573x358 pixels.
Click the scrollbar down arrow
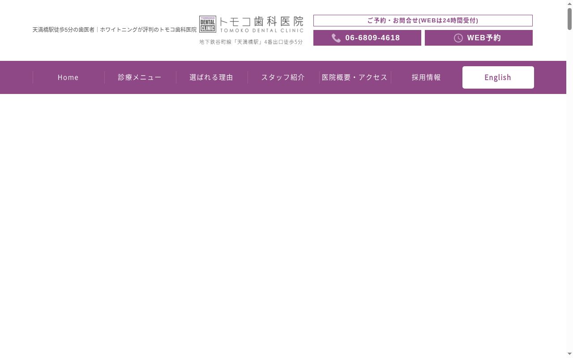(570, 354)
